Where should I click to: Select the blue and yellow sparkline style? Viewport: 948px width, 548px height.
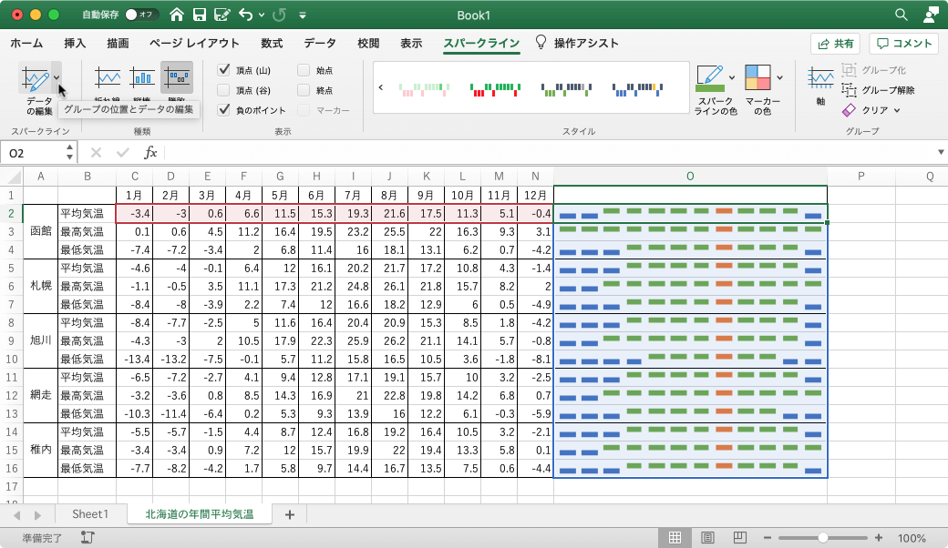(x=638, y=90)
